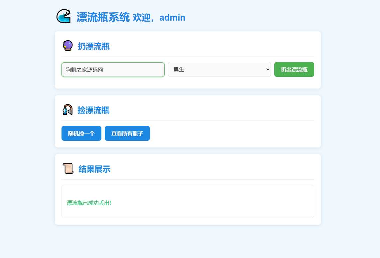The height and width of the screenshot is (258, 380).
Task: Click the wave logo icon in the header
Action: tap(63, 16)
